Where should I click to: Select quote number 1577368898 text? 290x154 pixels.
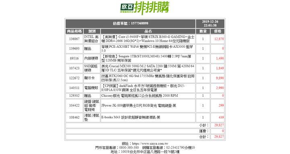point(139,23)
